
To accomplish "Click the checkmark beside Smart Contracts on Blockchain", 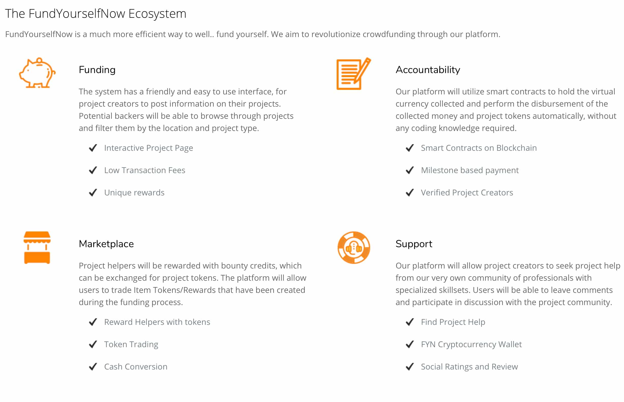I will point(410,148).
